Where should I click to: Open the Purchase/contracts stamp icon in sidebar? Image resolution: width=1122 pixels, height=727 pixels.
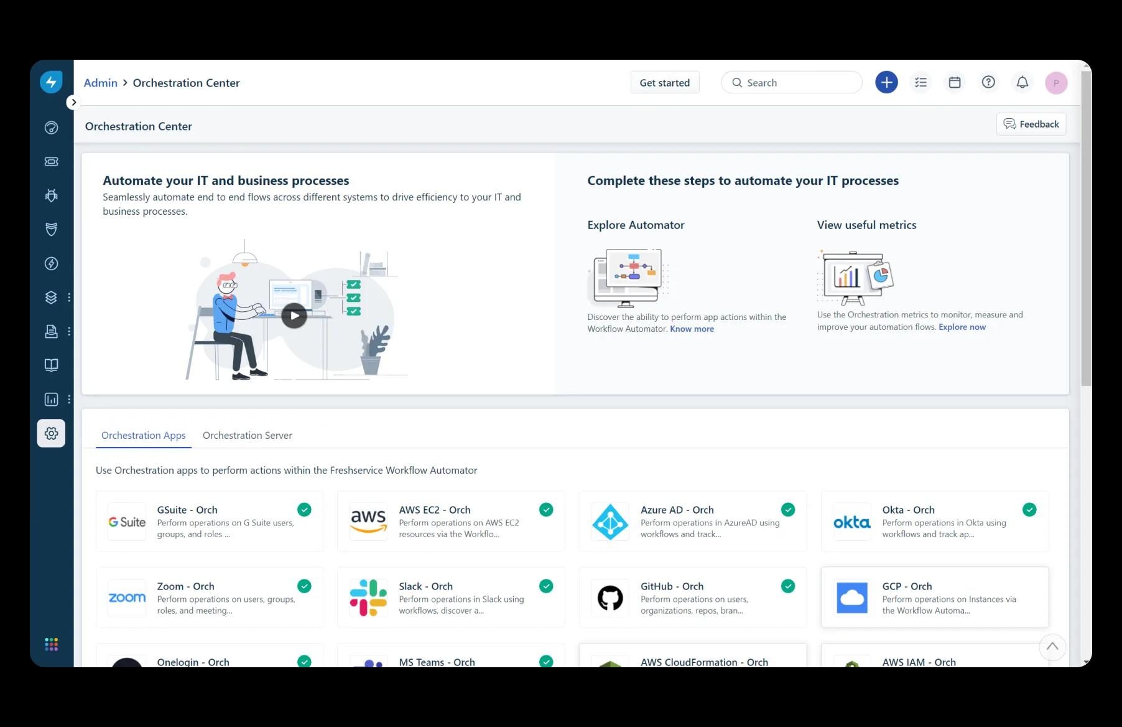click(51, 331)
